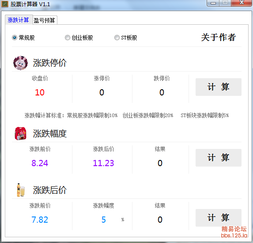
Task: Click the 涨跌前价 field showing 7.82
Action: pyautogui.click(x=40, y=220)
